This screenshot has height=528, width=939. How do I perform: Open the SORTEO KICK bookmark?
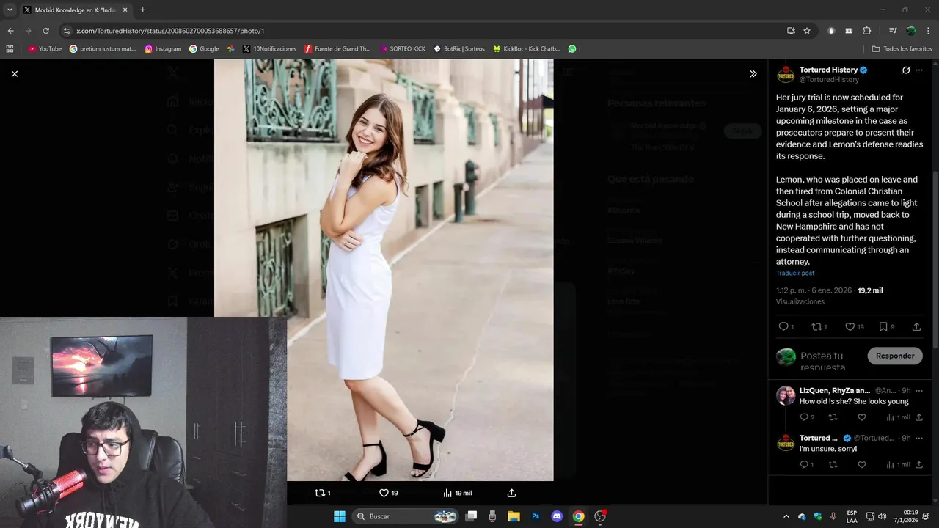(x=403, y=49)
